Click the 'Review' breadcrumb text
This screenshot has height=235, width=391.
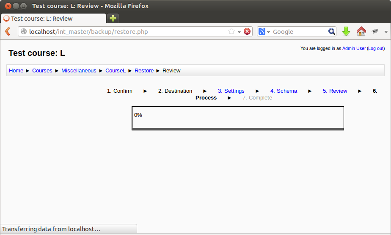pyautogui.click(x=171, y=71)
